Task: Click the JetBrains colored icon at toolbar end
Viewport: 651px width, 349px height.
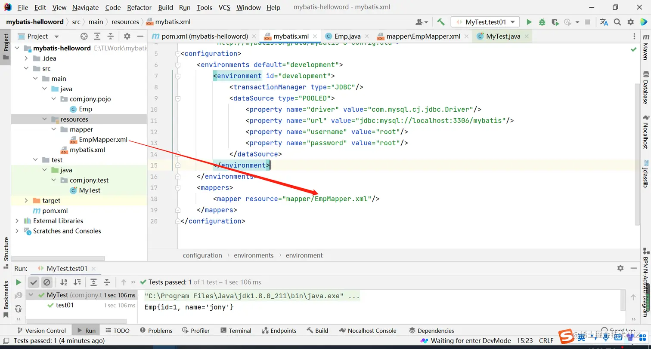Action: pos(644,22)
